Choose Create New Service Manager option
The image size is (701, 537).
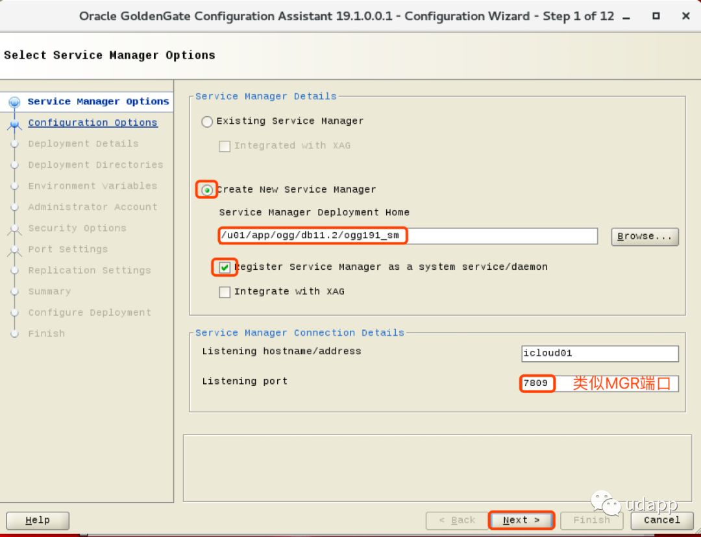[x=207, y=190]
